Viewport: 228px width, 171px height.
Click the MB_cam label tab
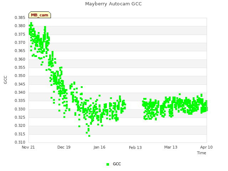click(x=40, y=15)
